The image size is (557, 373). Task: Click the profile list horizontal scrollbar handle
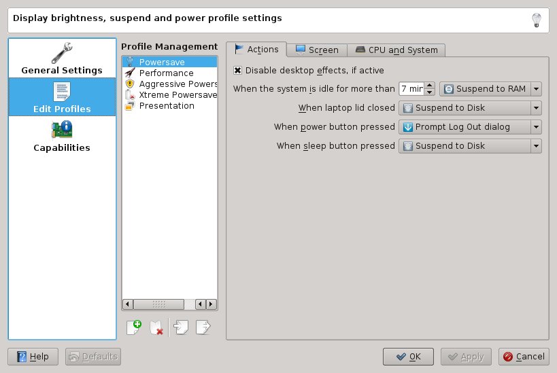(x=158, y=304)
